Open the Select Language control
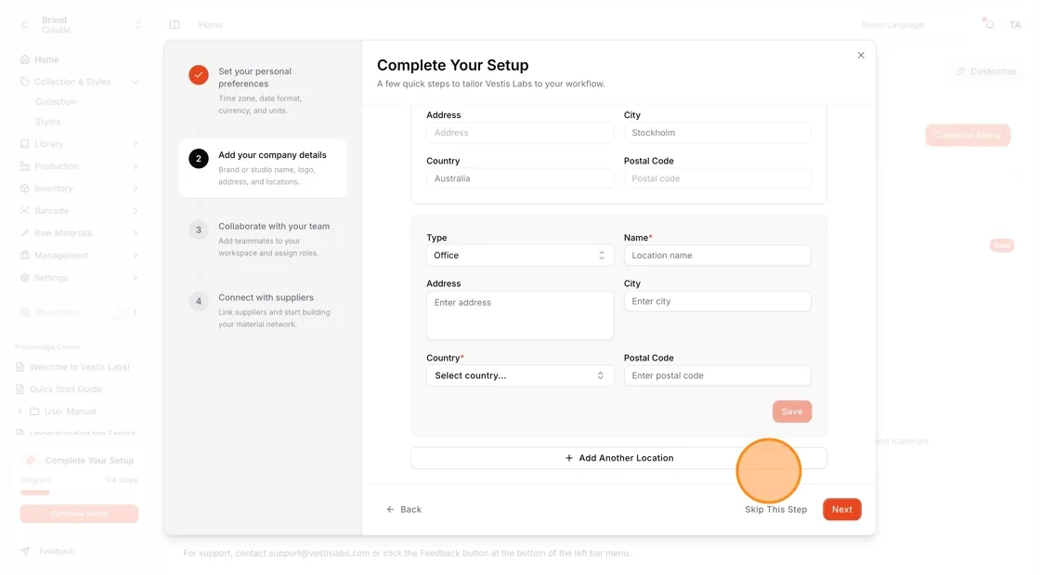Image resolution: width=1040 pixels, height=575 pixels. tap(892, 24)
